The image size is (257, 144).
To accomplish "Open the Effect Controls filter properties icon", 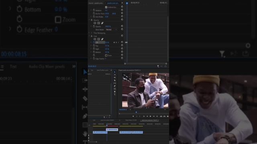I will [158, 66].
